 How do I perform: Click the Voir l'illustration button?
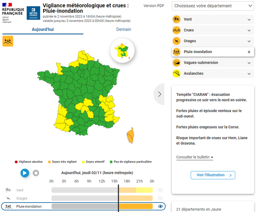point(213,175)
